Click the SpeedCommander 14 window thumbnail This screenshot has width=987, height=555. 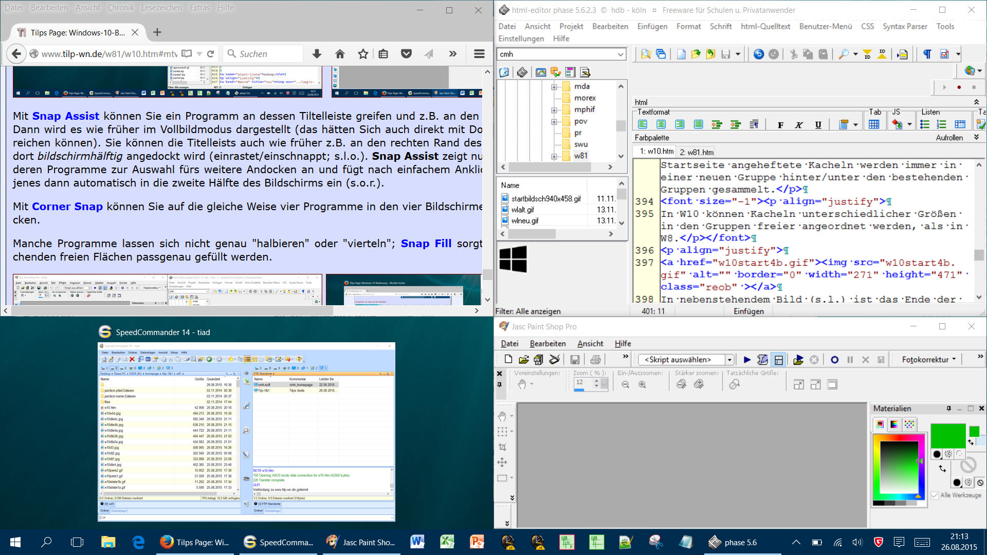pos(246,432)
